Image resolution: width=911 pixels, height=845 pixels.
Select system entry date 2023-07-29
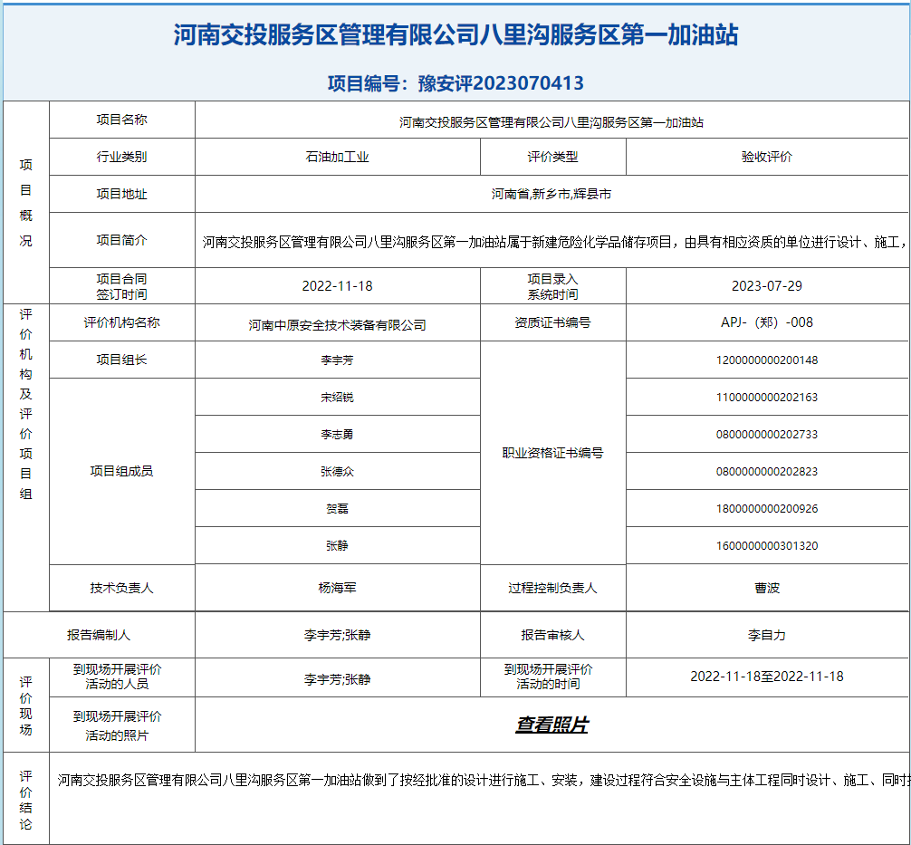pos(767,286)
